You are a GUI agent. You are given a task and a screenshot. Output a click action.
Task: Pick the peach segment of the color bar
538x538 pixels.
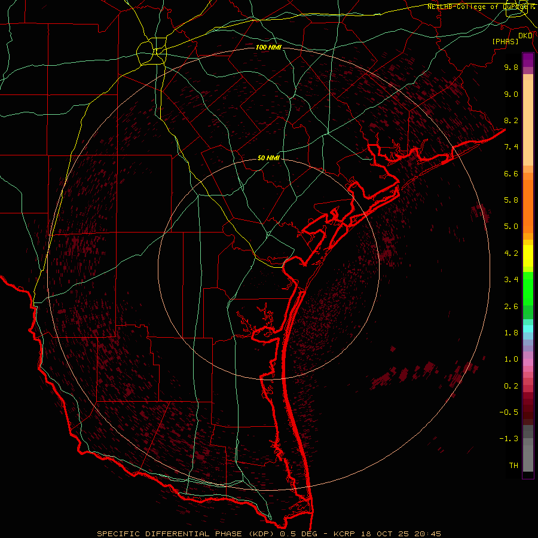(x=528, y=123)
